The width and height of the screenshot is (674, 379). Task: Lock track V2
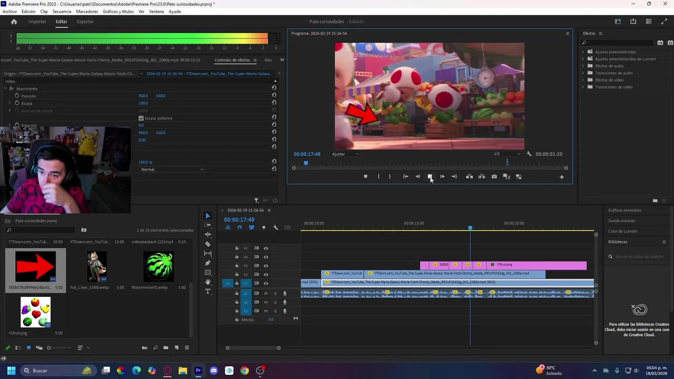237,274
